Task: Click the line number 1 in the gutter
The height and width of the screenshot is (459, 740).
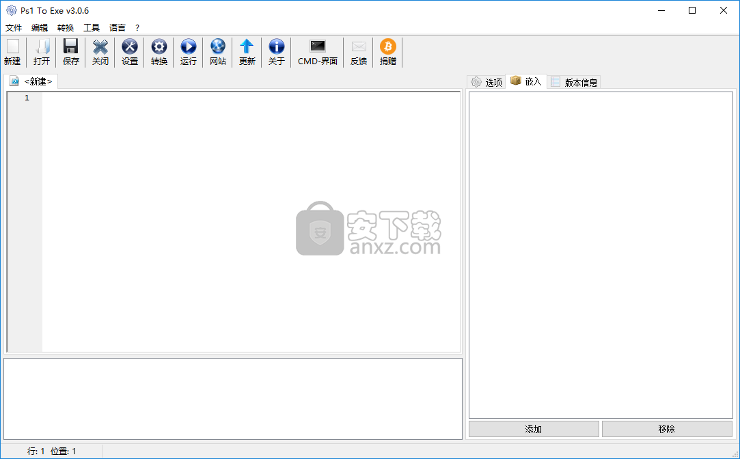Action: pos(27,98)
